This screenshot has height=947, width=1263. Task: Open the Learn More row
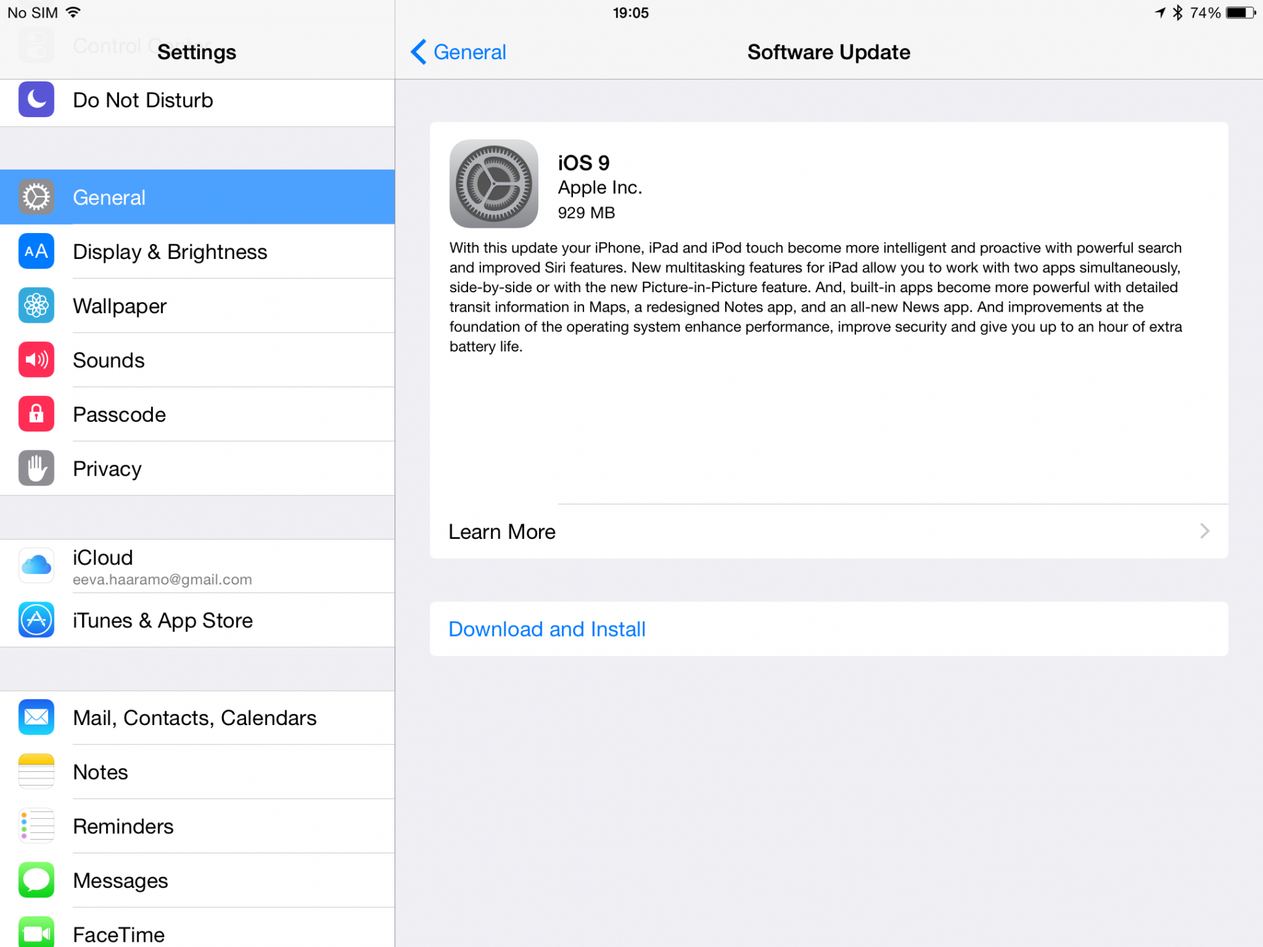click(x=829, y=531)
